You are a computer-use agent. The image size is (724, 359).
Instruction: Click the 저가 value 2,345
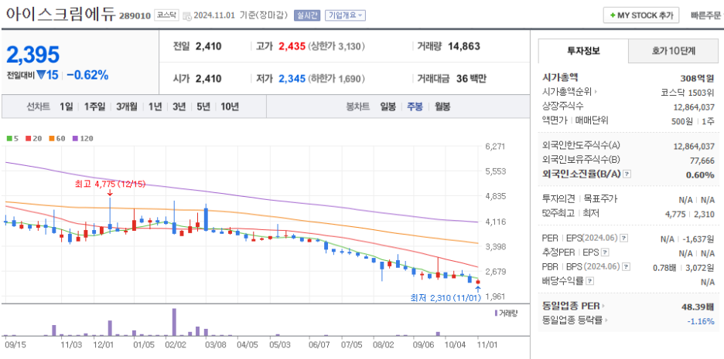[292, 79]
